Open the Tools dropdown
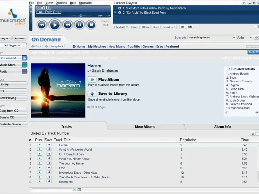The height and width of the screenshot is (194, 259). pos(253,52)
